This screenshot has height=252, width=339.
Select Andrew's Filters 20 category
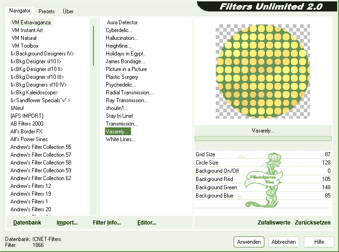pos(31,209)
